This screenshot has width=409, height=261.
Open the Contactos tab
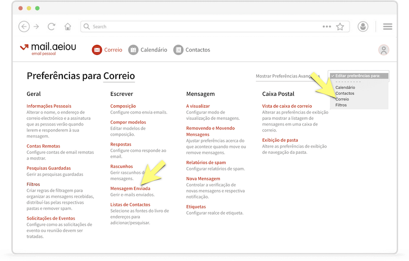(192, 50)
